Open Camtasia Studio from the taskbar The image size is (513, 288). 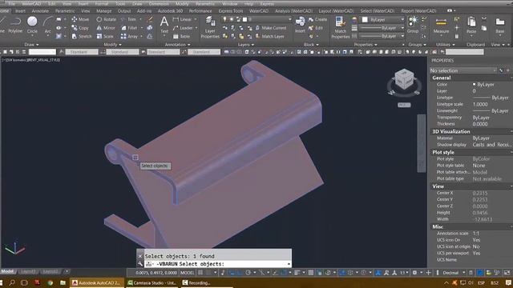(153, 282)
